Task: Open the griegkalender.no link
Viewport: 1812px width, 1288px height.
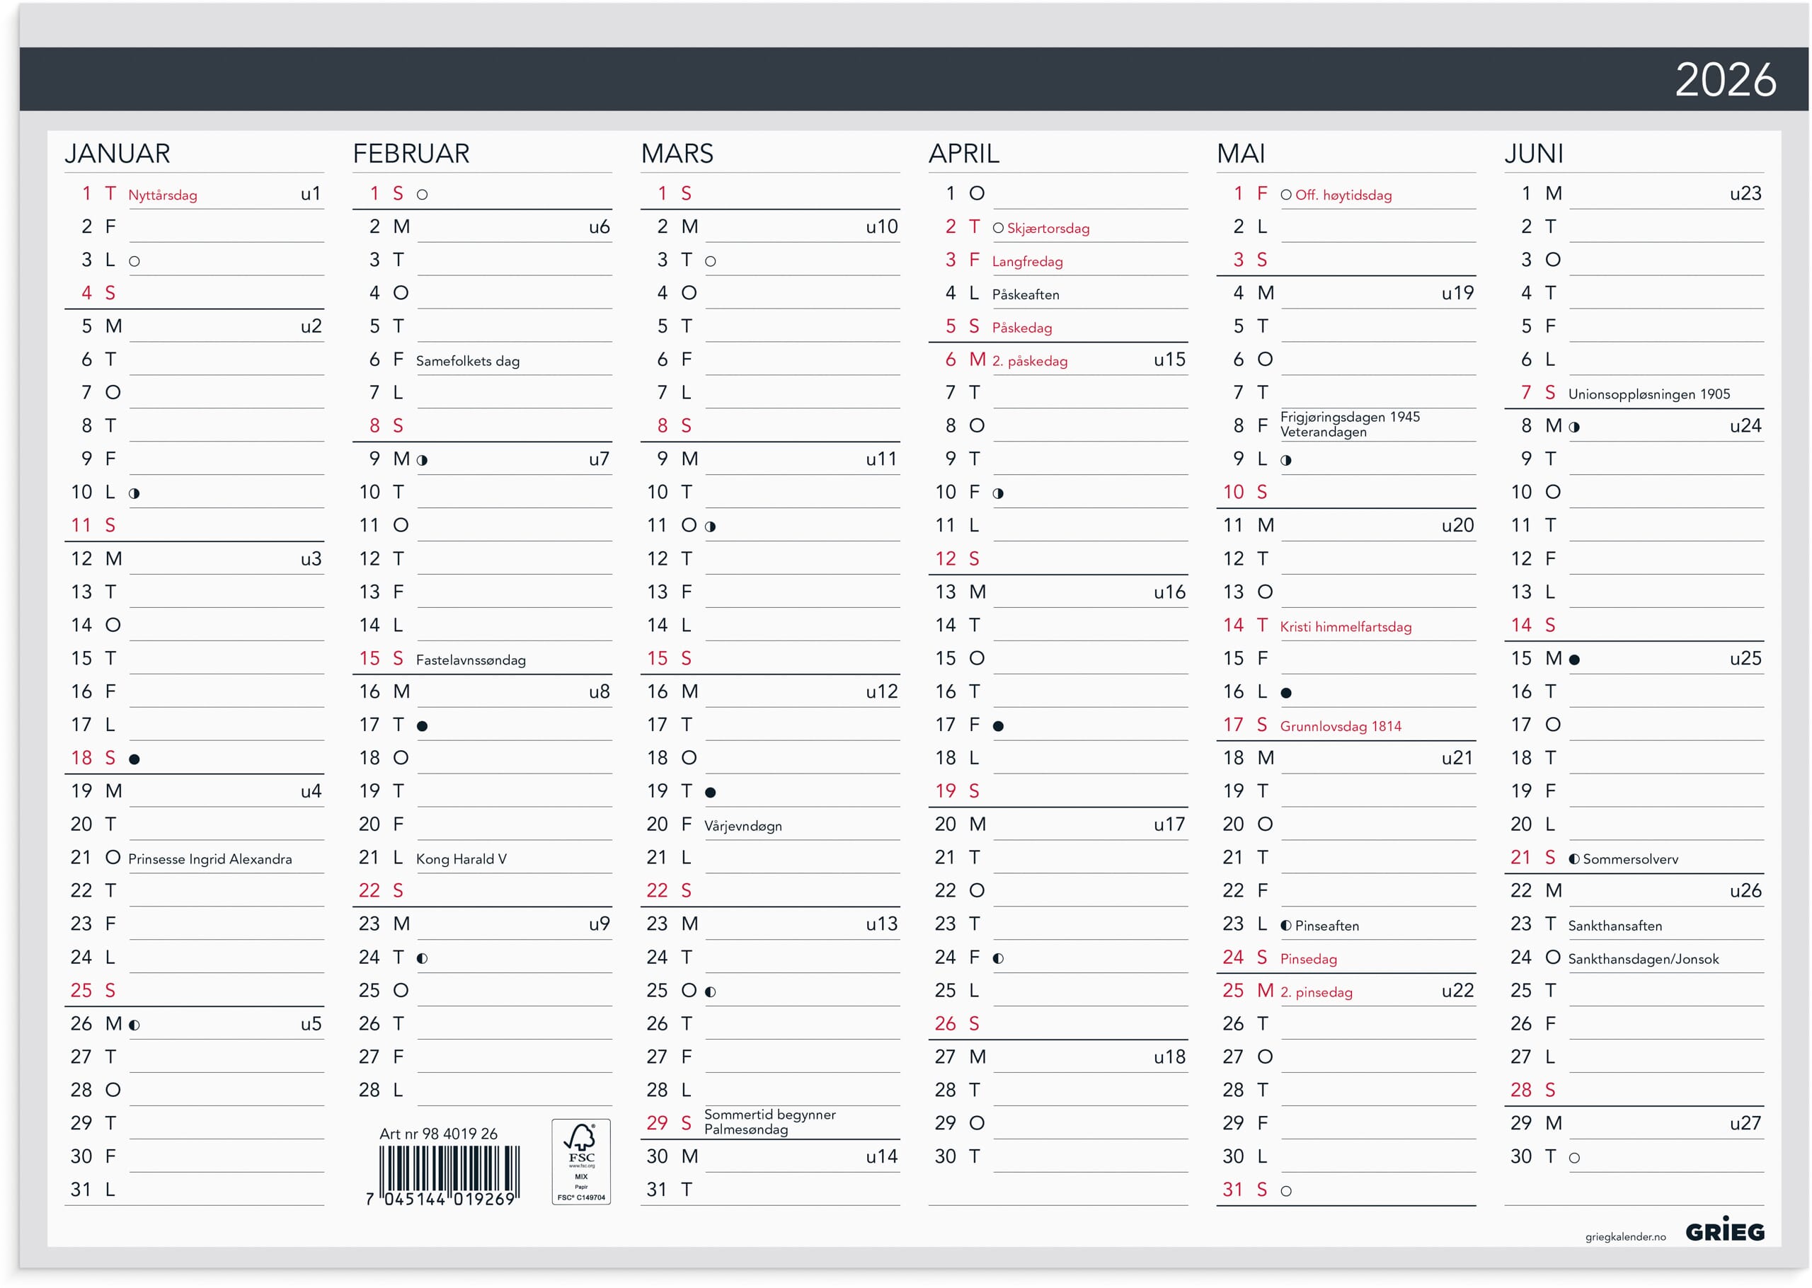Action: point(1625,1236)
